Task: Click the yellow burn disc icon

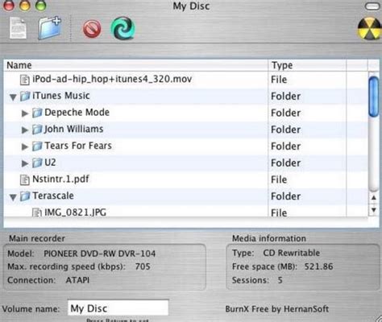Action: 370,29
